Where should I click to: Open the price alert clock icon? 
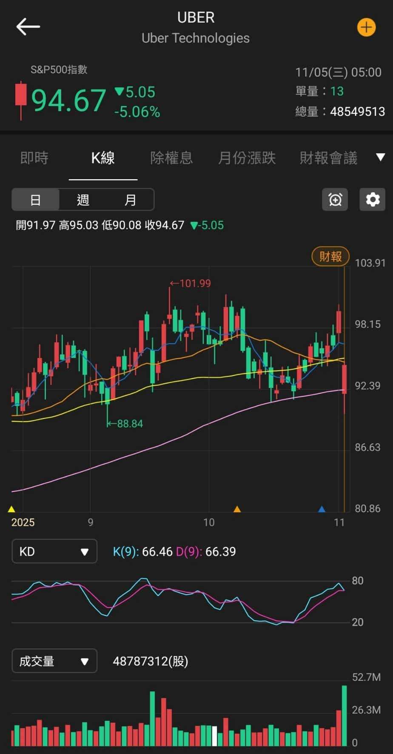coord(335,199)
